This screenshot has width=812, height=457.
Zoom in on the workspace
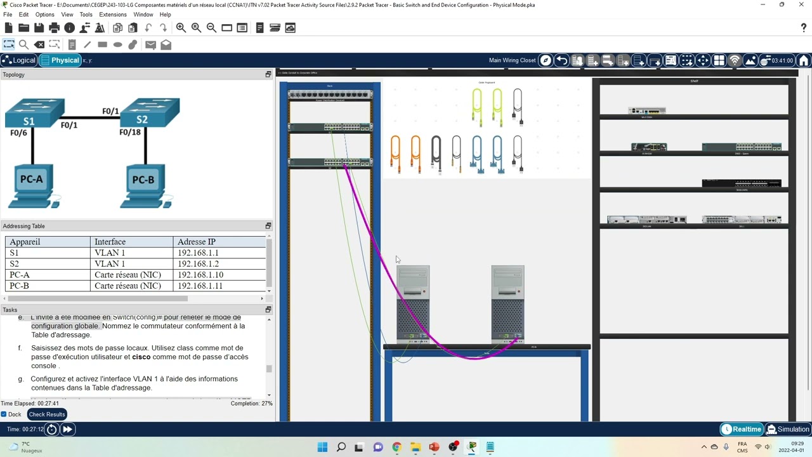[181, 28]
